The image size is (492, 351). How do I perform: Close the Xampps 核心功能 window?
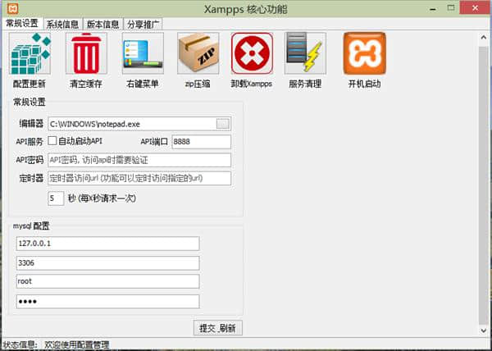475,8
